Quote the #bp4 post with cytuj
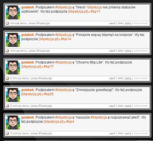Viewport: 153px width, 141px height. 128,133
